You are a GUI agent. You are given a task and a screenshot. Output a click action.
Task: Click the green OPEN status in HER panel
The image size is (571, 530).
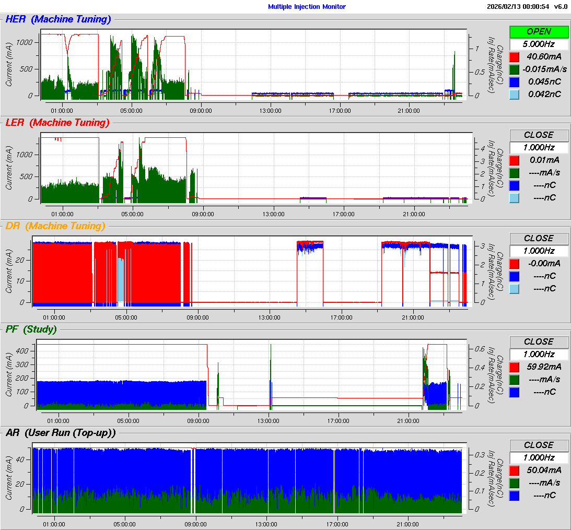click(538, 31)
